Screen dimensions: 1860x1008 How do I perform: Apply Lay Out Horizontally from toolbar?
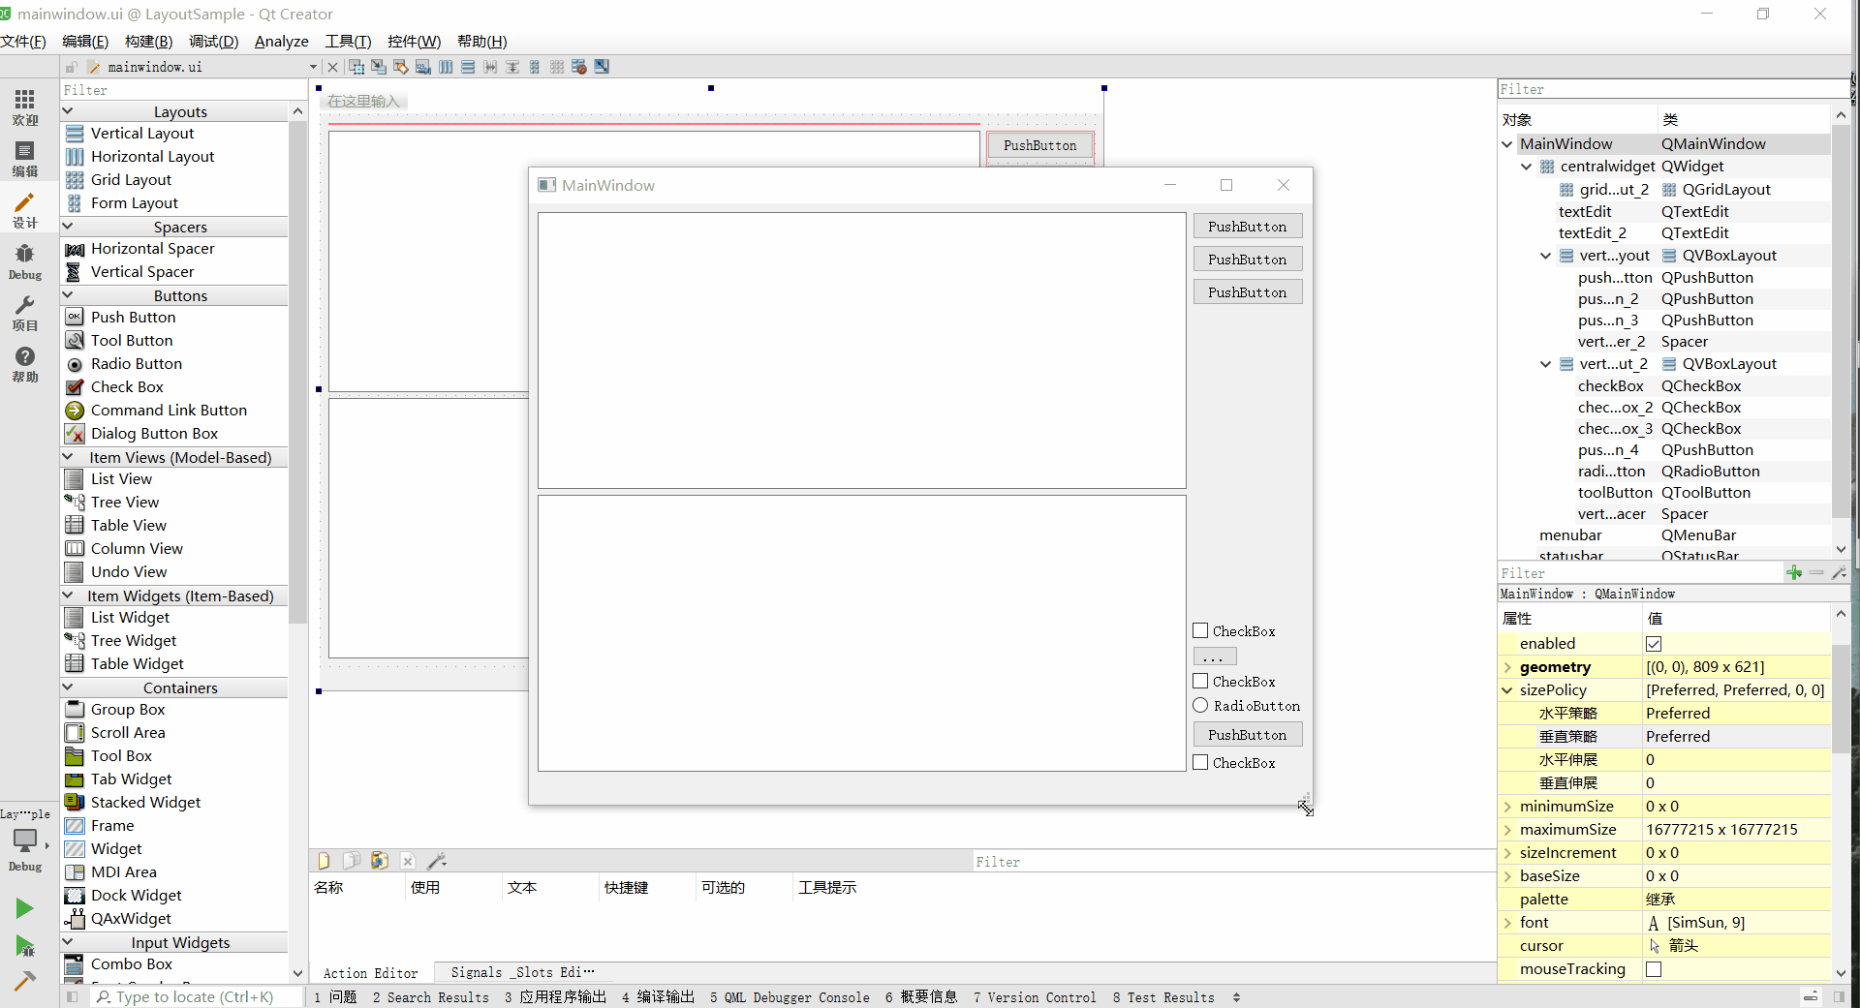coord(446,67)
